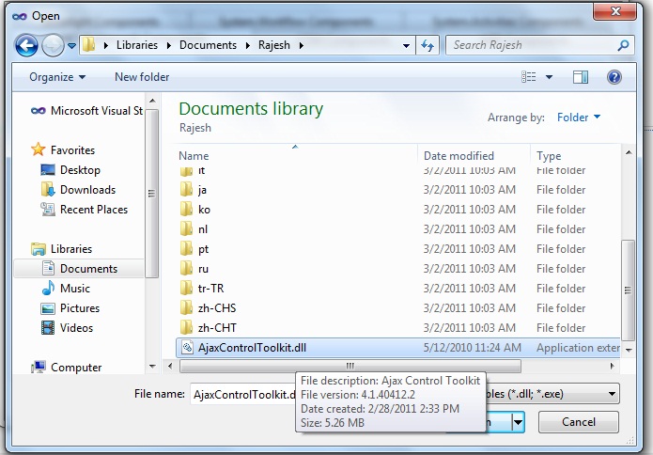The height and width of the screenshot is (455, 653).
Task: Select the tr-TR folder
Action: [397, 289]
